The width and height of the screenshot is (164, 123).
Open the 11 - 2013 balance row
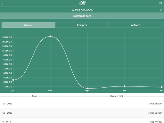click(x=82, y=103)
